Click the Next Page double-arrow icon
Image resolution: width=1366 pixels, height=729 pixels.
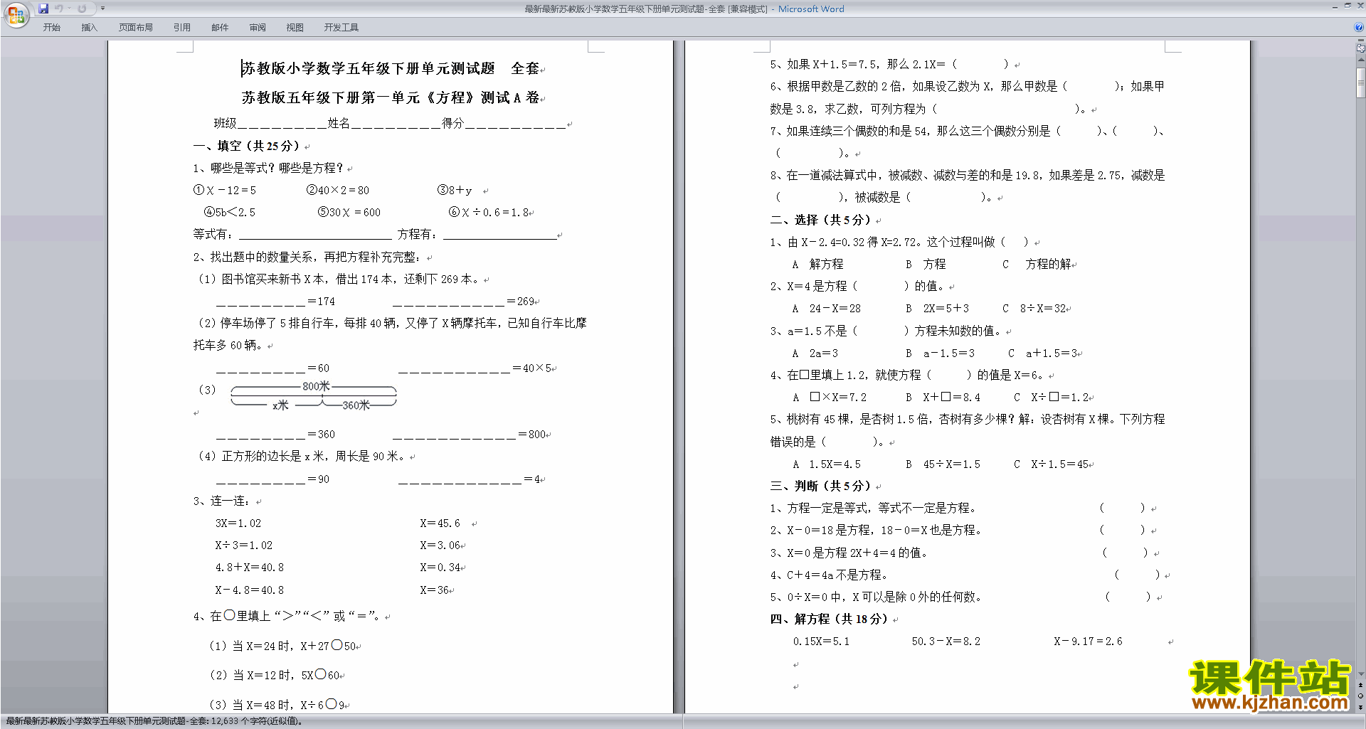tap(1361, 707)
